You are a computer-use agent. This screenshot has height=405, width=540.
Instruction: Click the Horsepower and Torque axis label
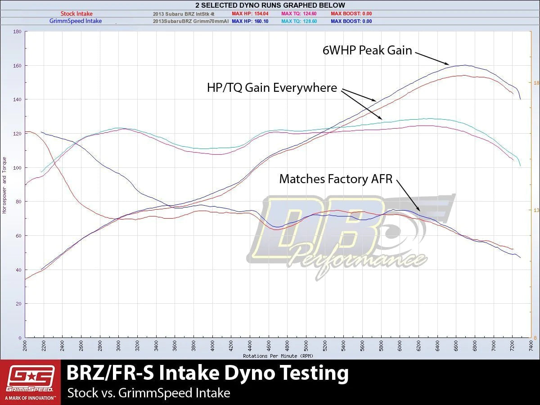click(4, 185)
